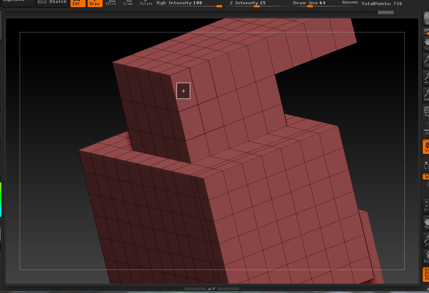
Task: Toggle Local transformations button
Action: tap(426, 146)
